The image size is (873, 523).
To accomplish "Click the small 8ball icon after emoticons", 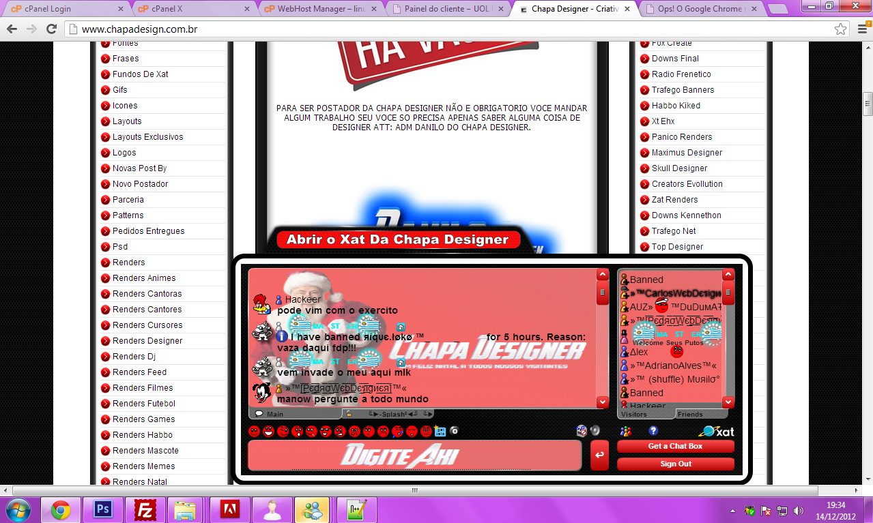I will click(455, 431).
